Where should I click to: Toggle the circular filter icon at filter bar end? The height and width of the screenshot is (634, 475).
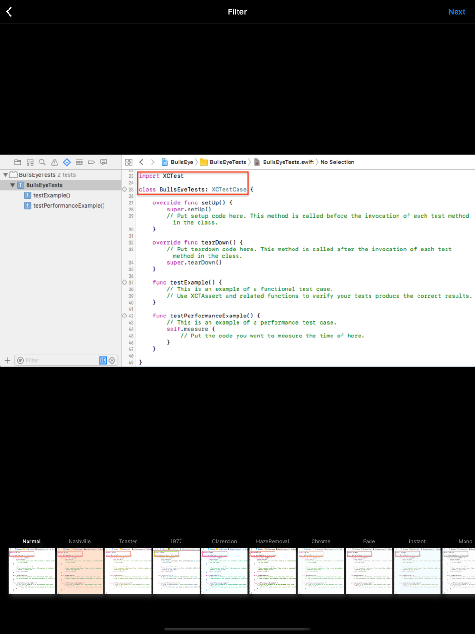(x=112, y=360)
